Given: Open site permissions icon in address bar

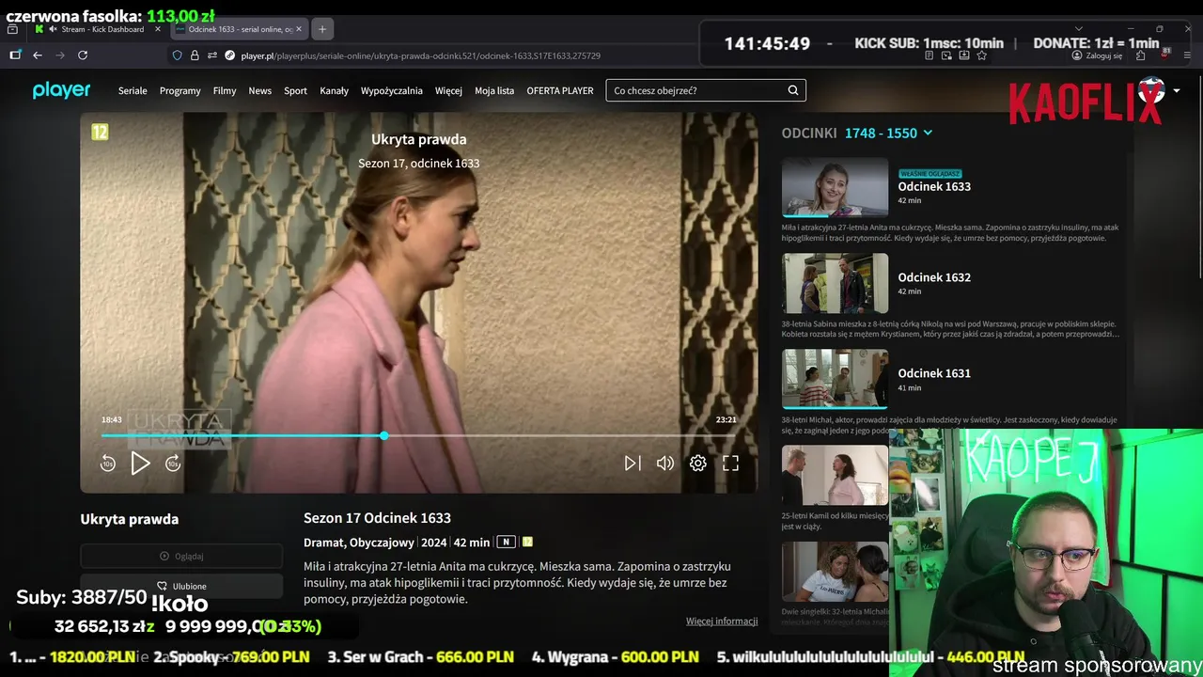Looking at the screenshot, I should click(x=212, y=55).
